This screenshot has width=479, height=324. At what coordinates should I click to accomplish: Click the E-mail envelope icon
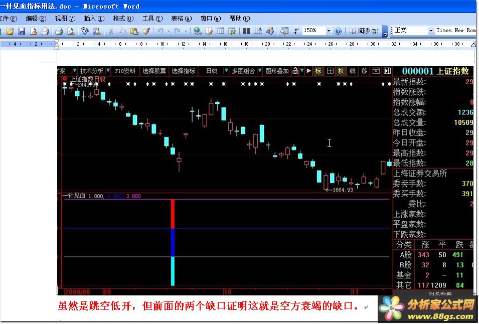click(45, 31)
